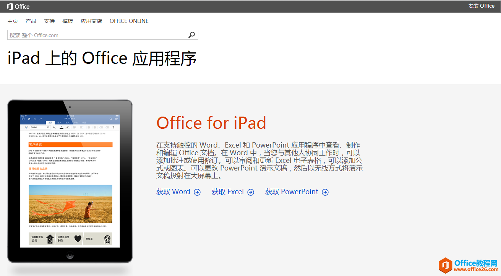Screen dimensions: 501x276
Task: Open the OFFICE ONLINE menu item
Action: pyautogui.click(x=129, y=21)
